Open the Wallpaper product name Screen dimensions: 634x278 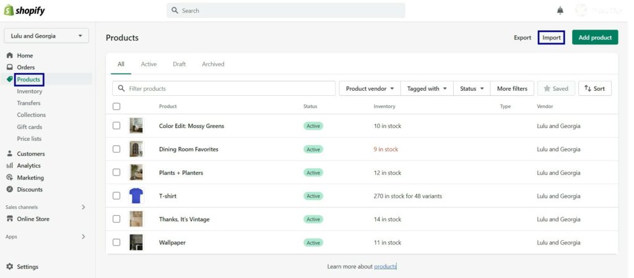pos(172,243)
